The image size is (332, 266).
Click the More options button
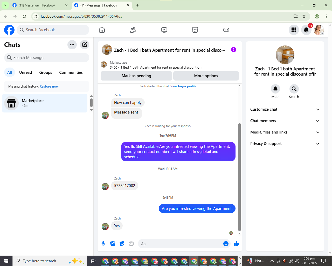206,76
